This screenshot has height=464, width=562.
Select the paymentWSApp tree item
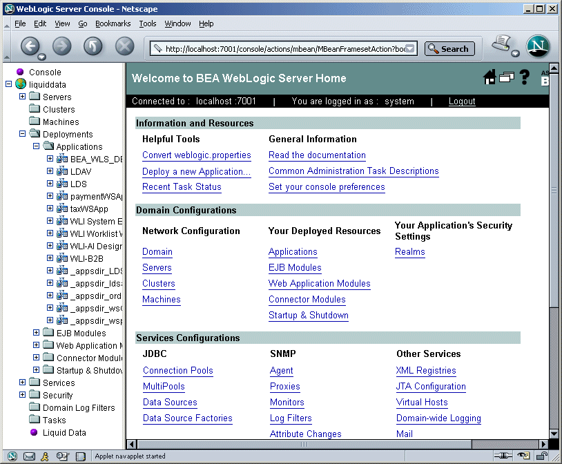(96, 196)
